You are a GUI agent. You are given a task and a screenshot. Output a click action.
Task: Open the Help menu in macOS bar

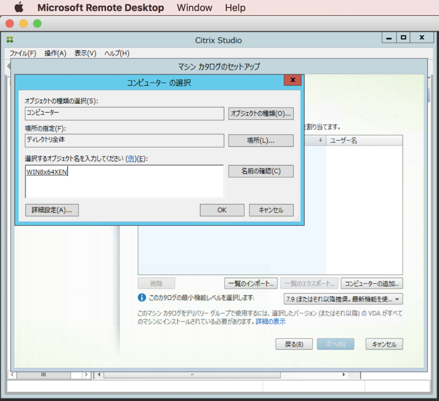point(235,8)
